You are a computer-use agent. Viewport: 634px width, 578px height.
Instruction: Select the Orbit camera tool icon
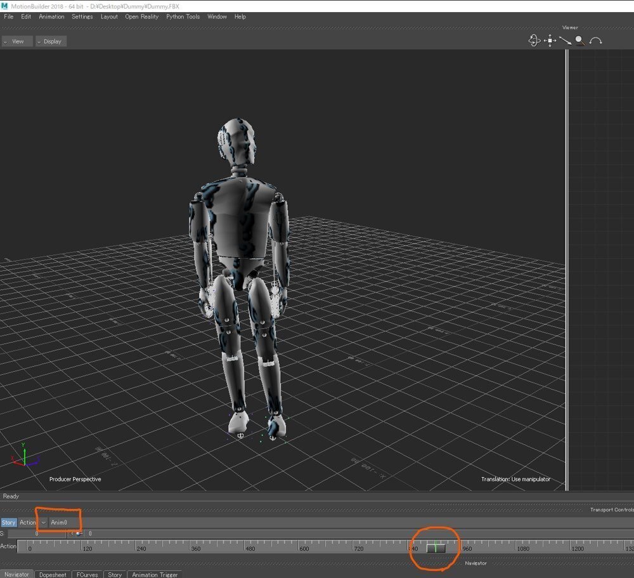[x=534, y=41]
